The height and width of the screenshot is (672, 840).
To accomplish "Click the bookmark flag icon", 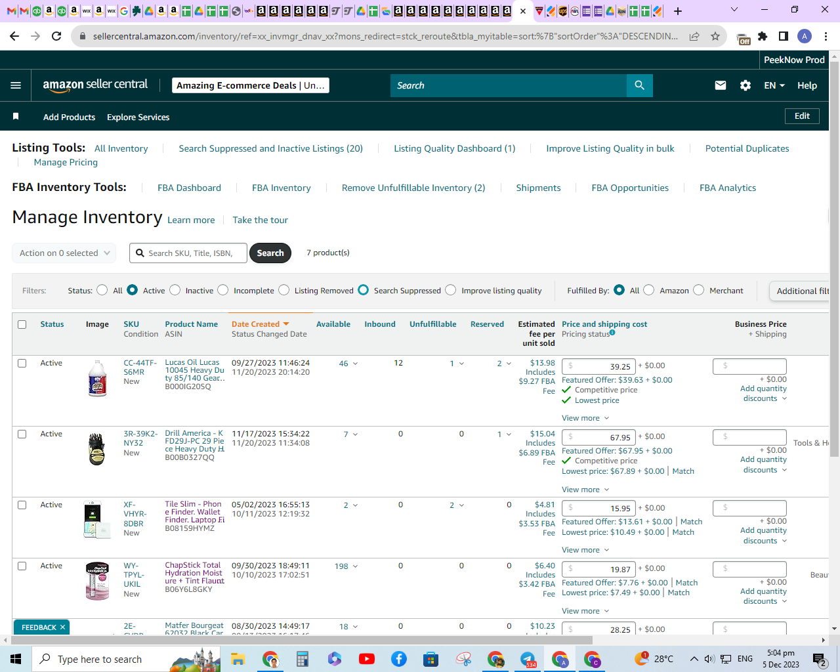I will tap(16, 116).
